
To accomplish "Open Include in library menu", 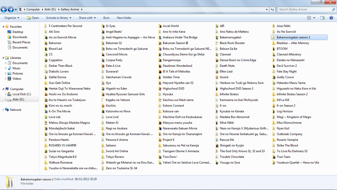I will (x=59, y=18).
